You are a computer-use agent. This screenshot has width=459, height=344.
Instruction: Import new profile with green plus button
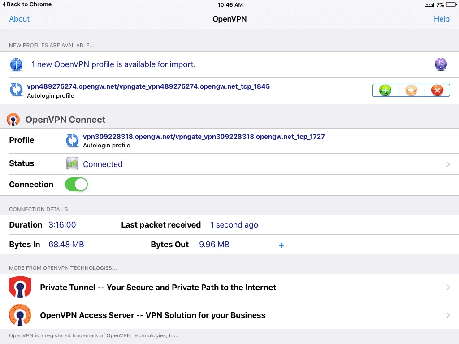pyautogui.click(x=385, y=90)
